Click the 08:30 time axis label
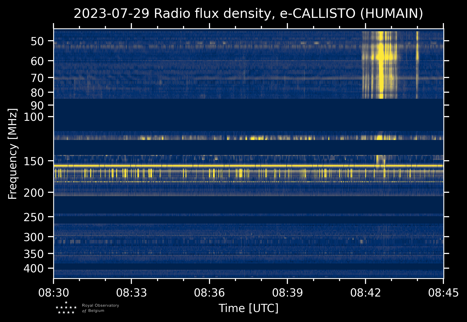Screen dimensions: 467x322 (x=54, y=293)
